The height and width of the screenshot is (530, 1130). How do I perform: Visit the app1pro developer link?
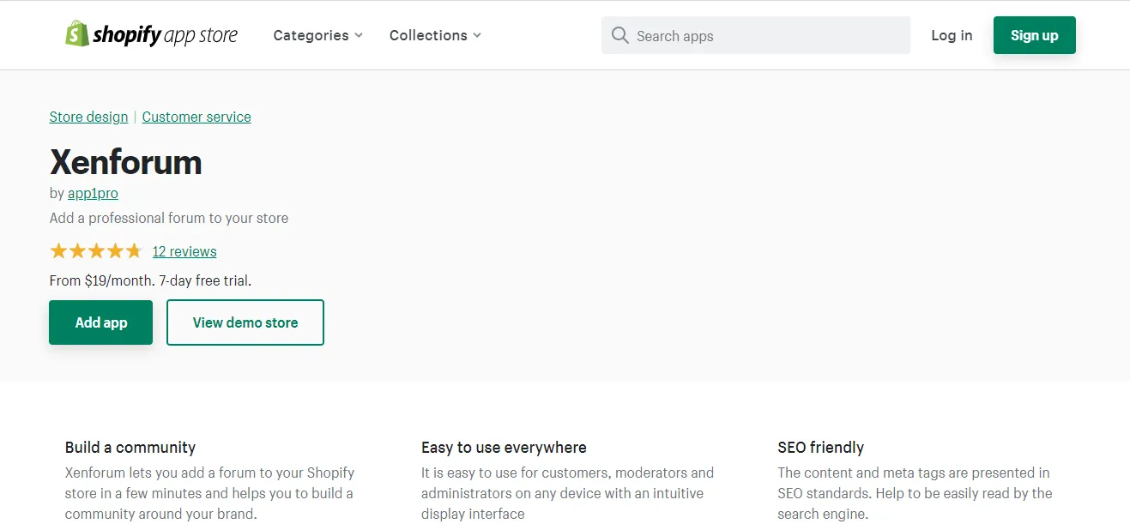(x=93, y=194)
